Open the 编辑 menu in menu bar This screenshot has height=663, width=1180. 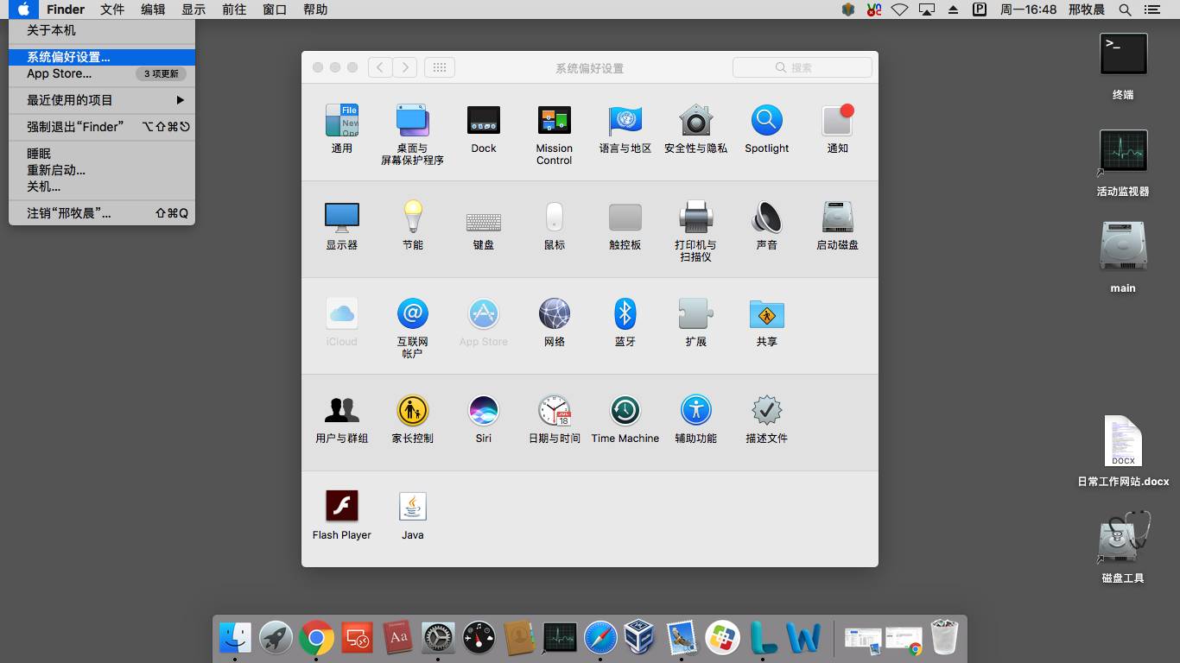point(153,9)
